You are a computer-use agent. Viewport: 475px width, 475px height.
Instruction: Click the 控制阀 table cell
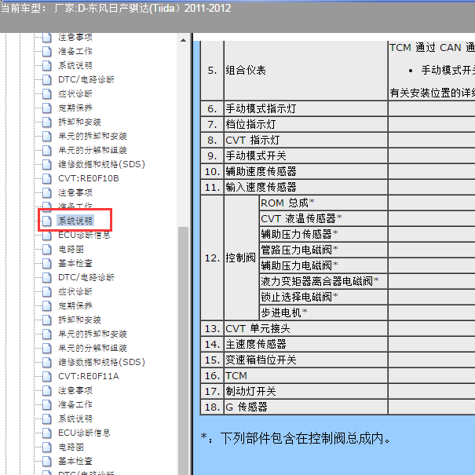(241, 258)
